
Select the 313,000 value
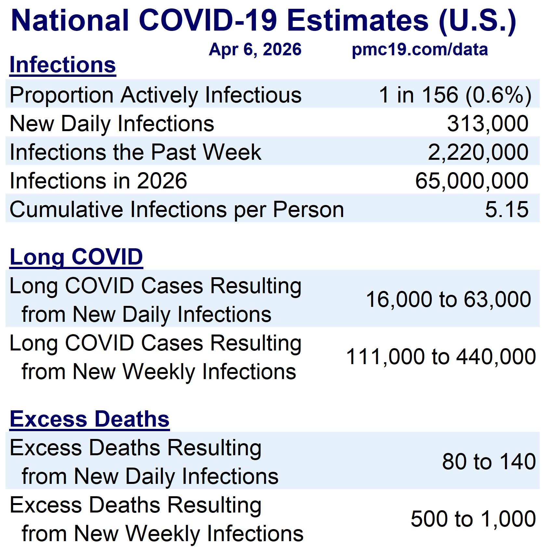coord(487,124)
